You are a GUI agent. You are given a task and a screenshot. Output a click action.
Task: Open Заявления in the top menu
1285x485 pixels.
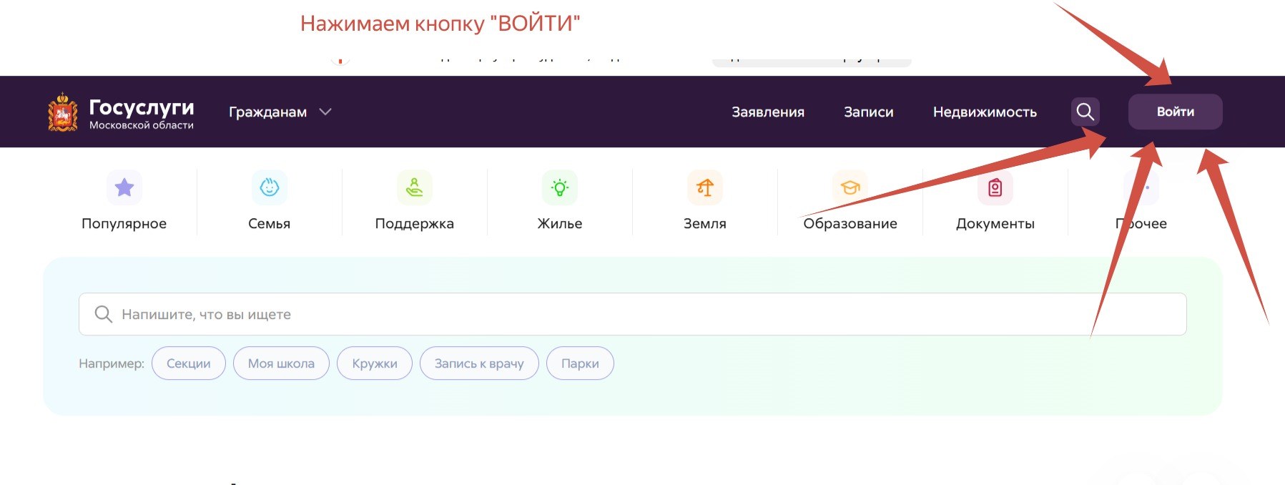tap(768, 112)
